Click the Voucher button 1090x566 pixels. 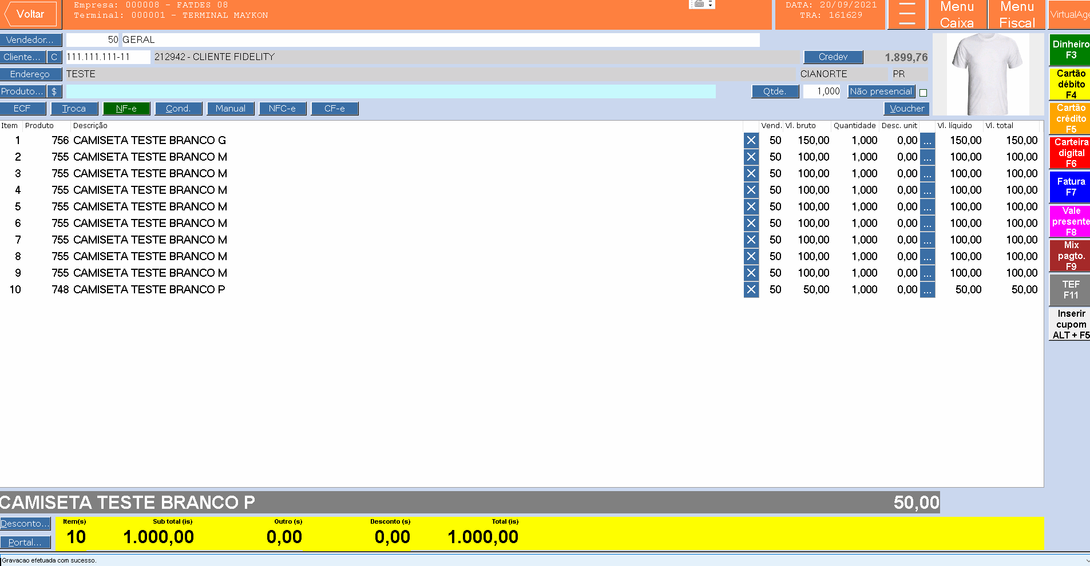point(907,109)
